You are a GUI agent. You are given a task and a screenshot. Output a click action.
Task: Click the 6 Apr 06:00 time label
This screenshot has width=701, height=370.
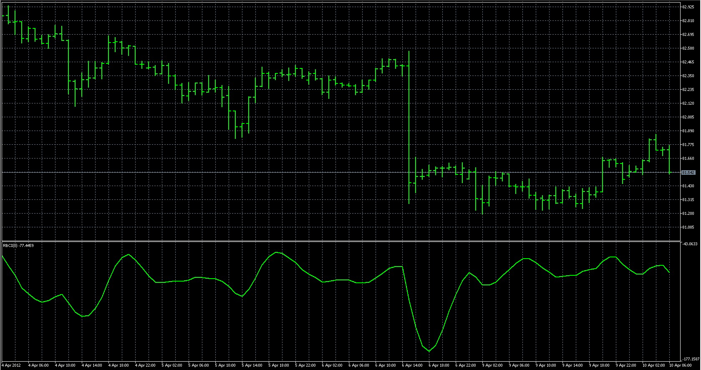(x=359, y=365)
